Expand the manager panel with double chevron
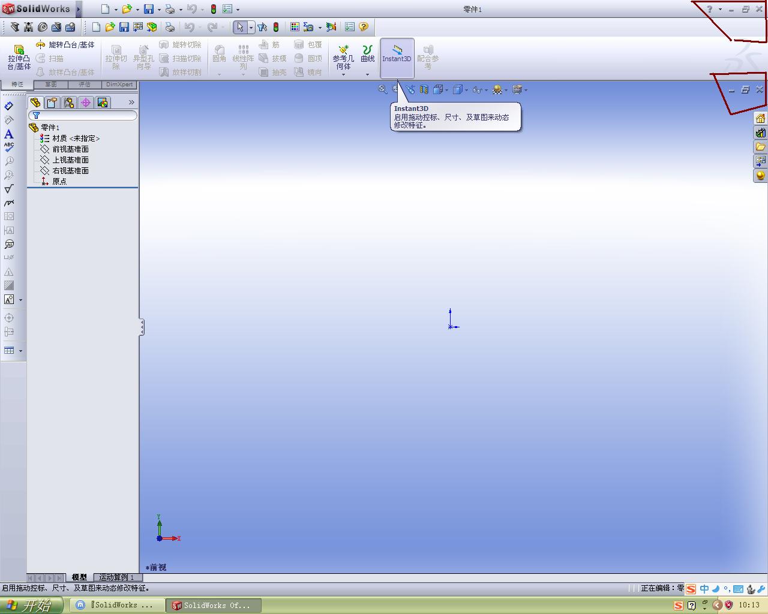The height and width of the screenshot is (614, 768). [x=131, y=103]
